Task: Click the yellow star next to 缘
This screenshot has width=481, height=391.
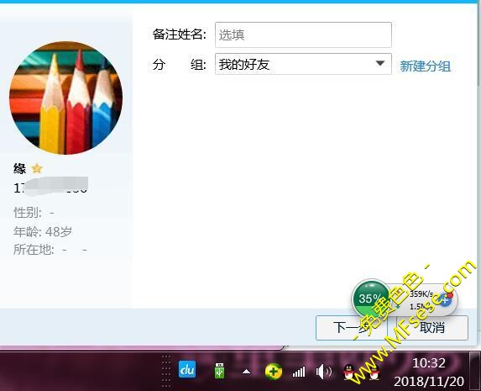Action: point(37,168)
